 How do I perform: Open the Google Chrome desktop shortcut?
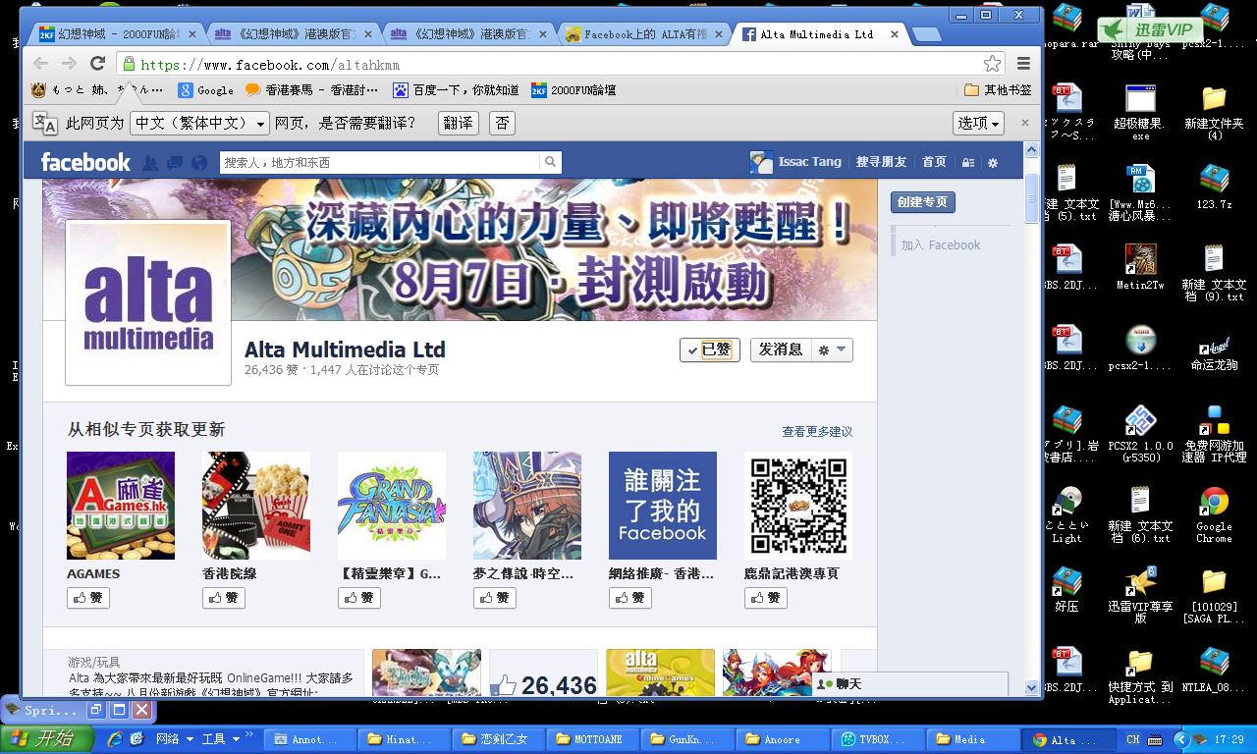pos(1214,514)
